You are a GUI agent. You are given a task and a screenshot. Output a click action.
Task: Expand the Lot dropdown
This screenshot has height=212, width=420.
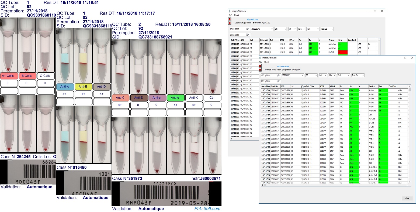[x=325, y=75]
